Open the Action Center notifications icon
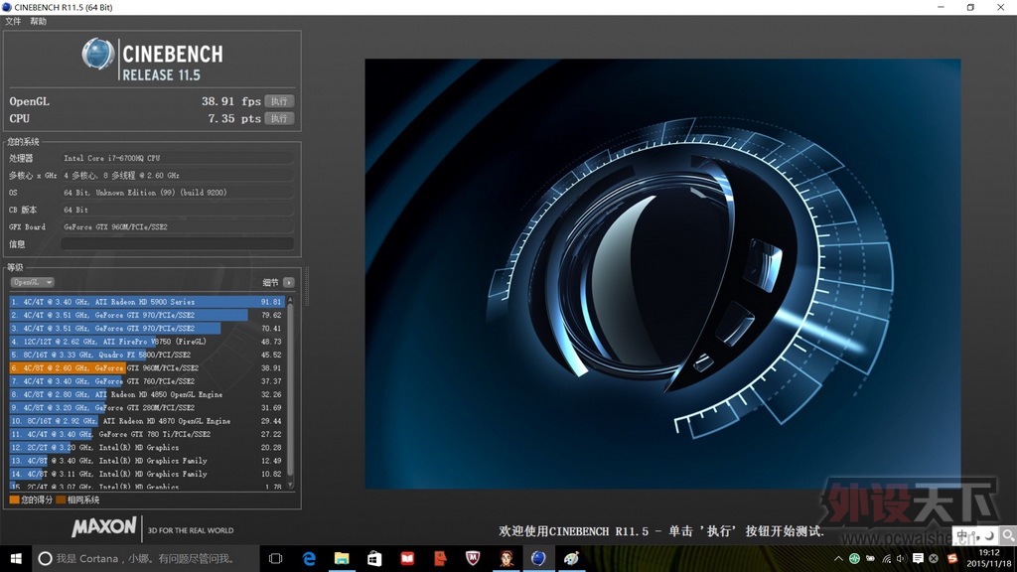 tap(918, 558)
